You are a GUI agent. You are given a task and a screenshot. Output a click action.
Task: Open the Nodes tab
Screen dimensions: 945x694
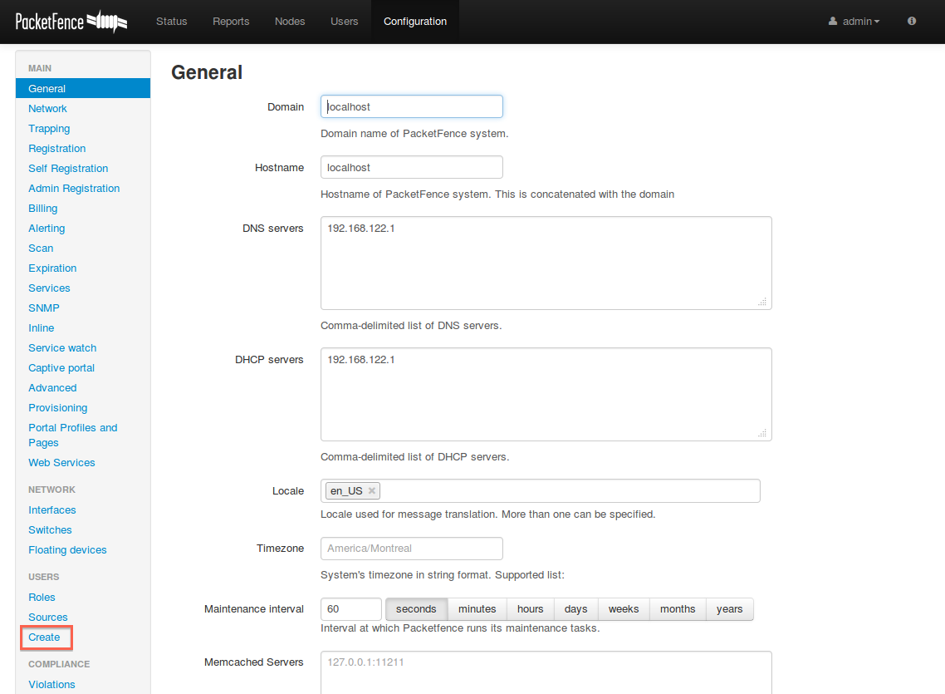pyautogui.click(x=290, y=21)
